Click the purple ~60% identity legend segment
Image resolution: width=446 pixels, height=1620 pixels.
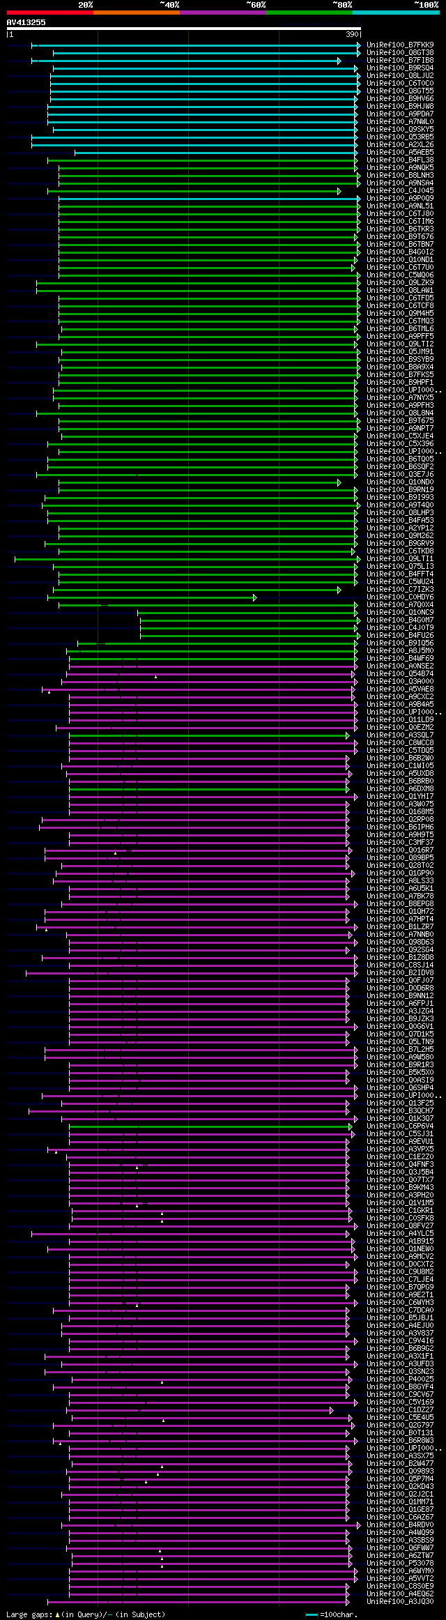click(x=223, y=13)
